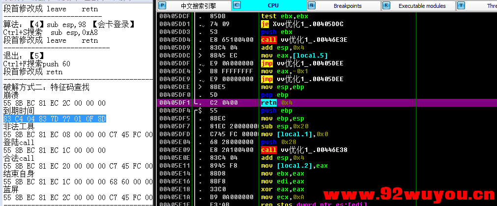Switch to the 中文搜索引擎 tab
The height and width of the screenshot is (206, 497).
(x=198, y=6)
